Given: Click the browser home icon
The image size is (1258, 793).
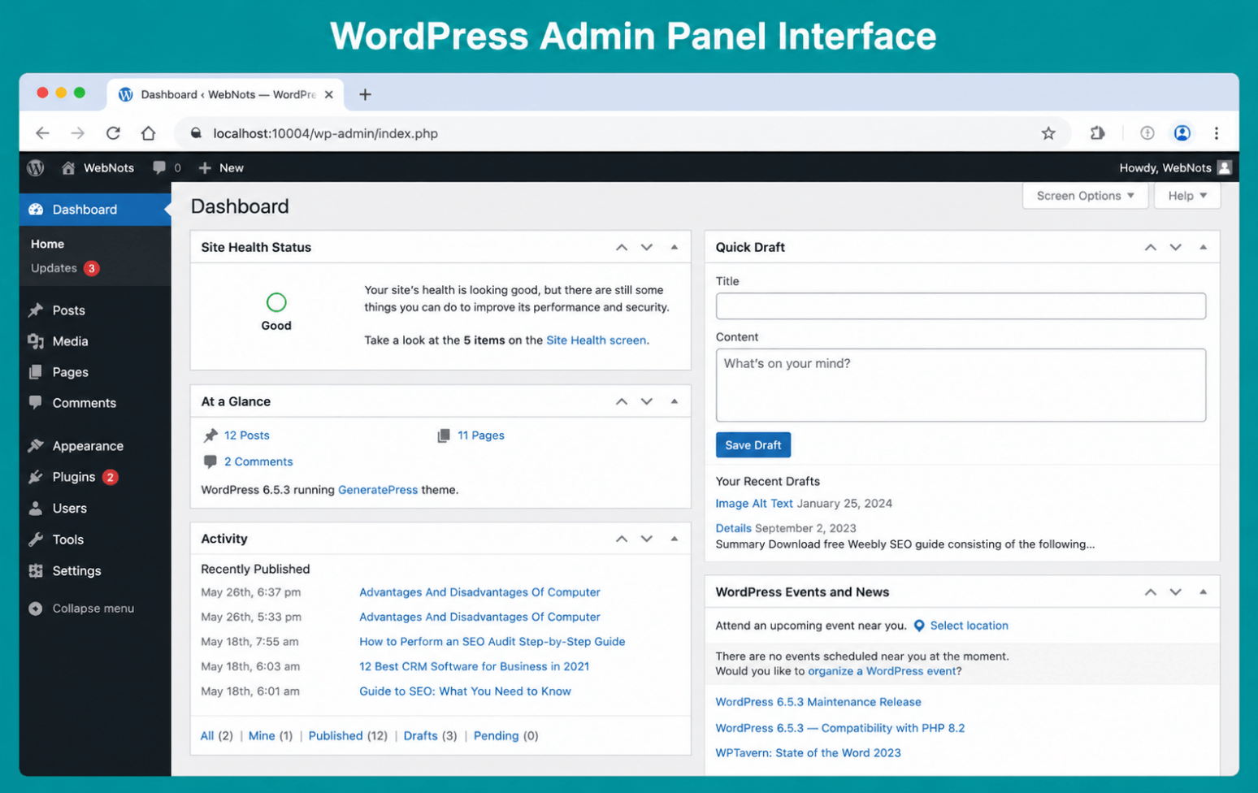Looking at the screenshot, I should pyautogui.click(x=148, y=133).
